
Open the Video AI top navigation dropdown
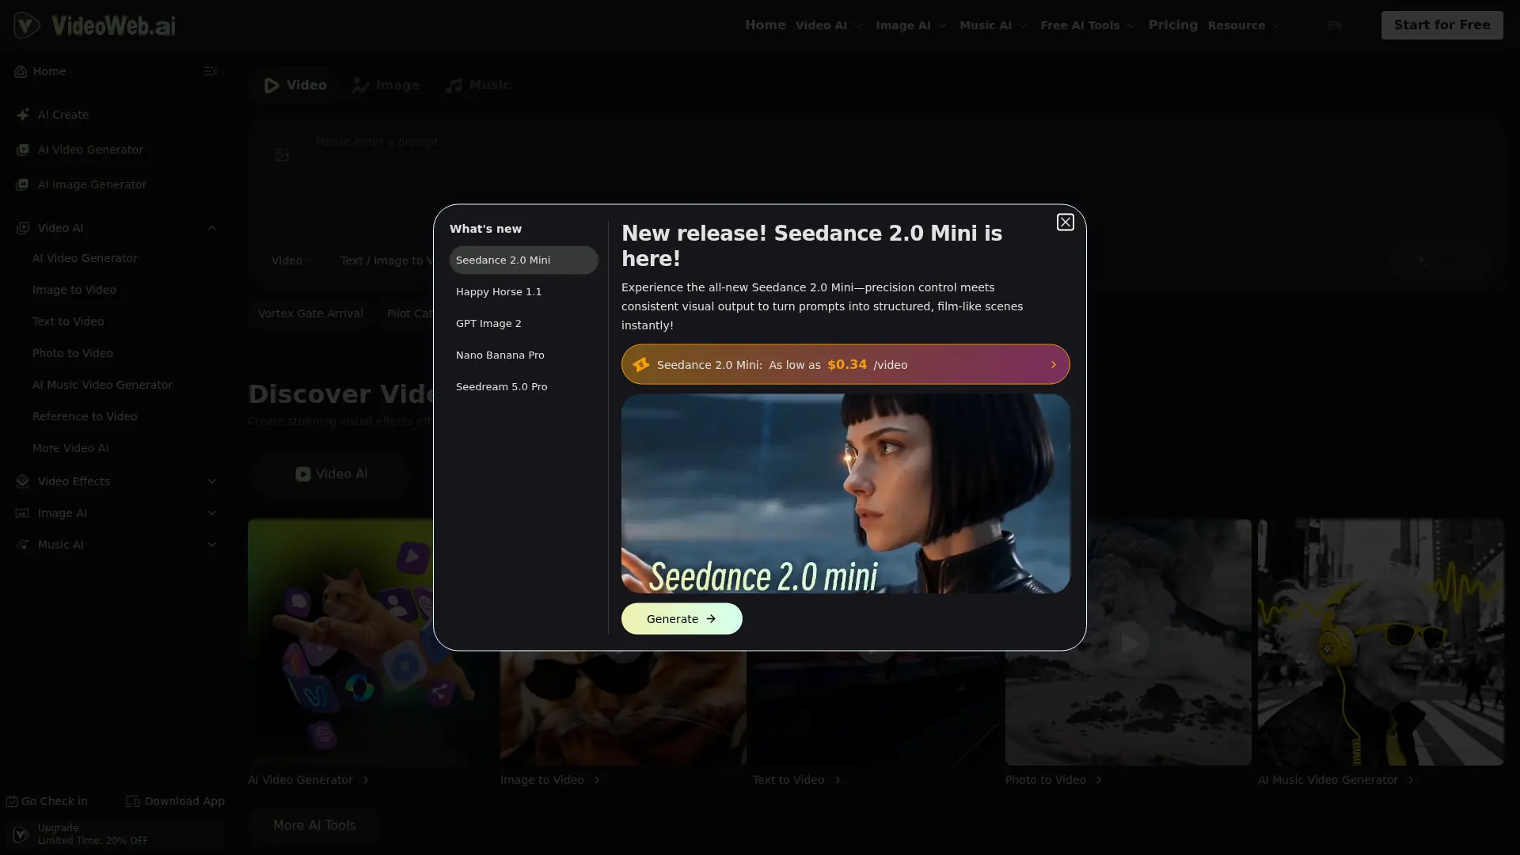(829, 25)
